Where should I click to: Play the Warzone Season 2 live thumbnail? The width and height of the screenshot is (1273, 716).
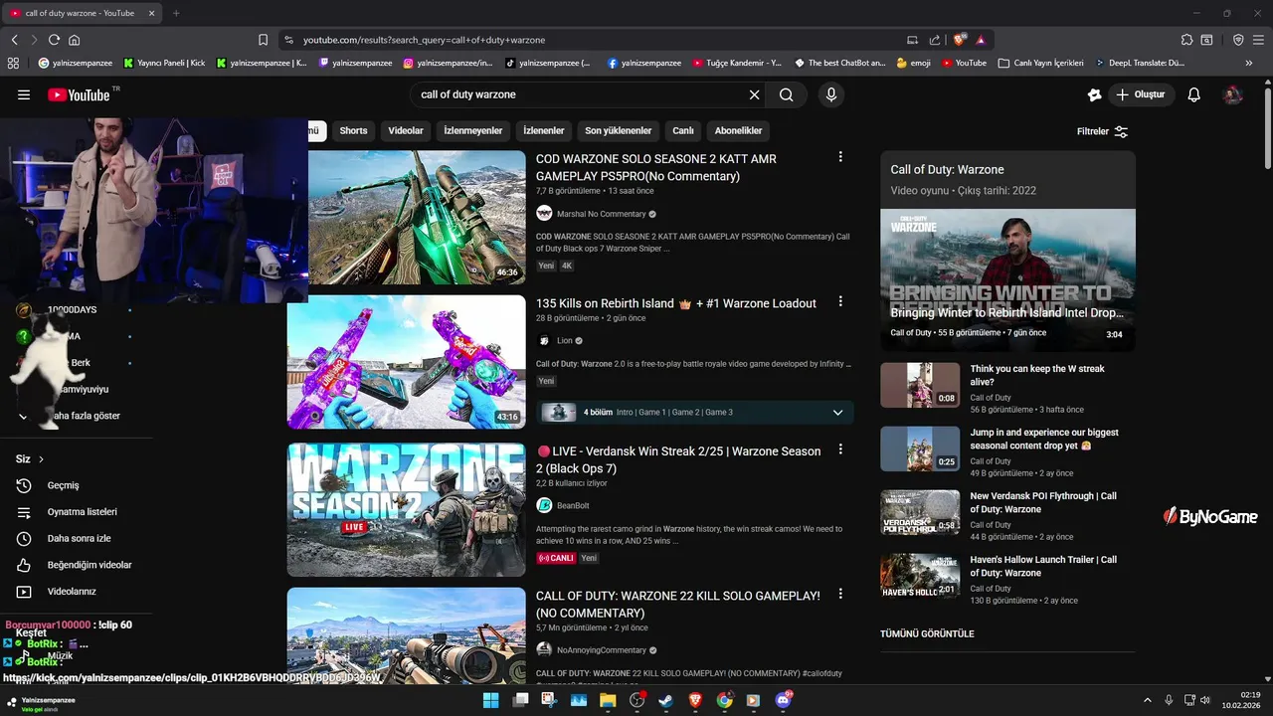click(x=406, y=509)
